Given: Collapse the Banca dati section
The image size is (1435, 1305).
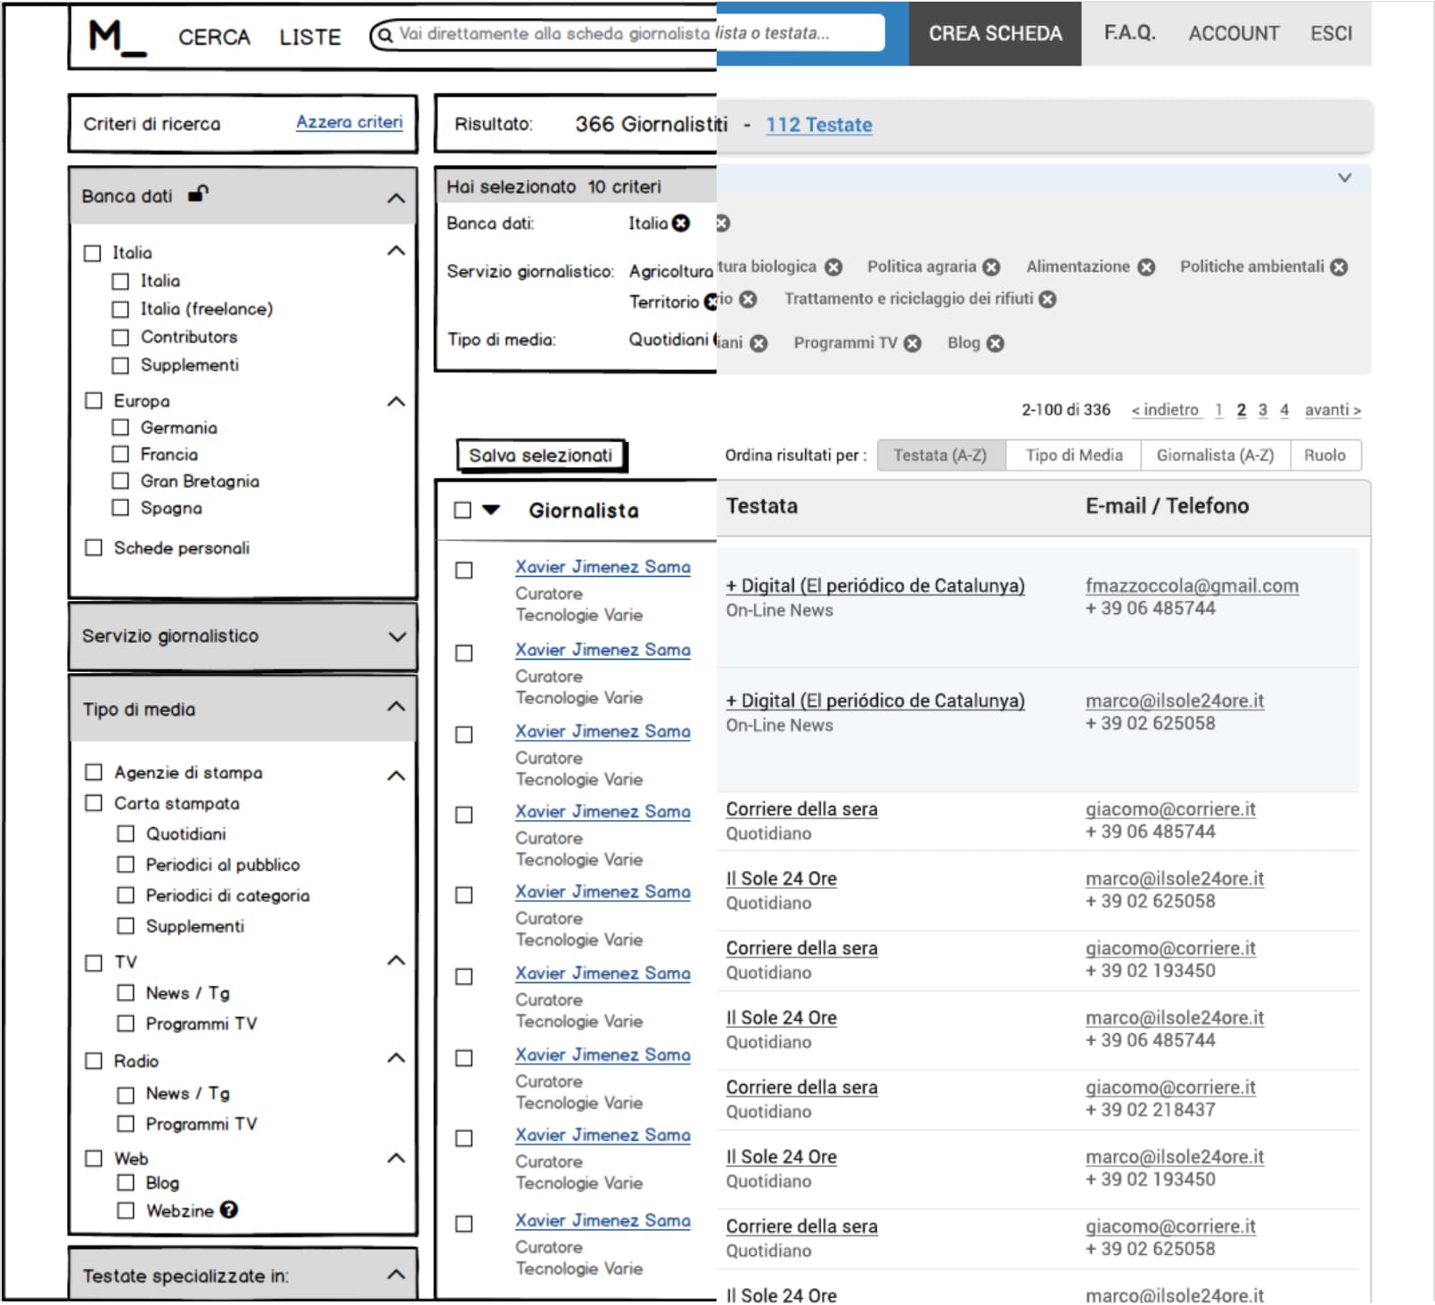Looking at the screenshot, I should [x=397, y=198].
